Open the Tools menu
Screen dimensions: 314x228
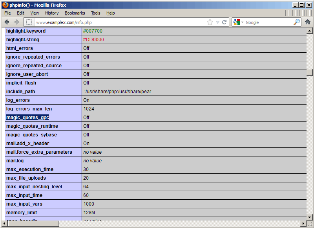tap(96, 13)
